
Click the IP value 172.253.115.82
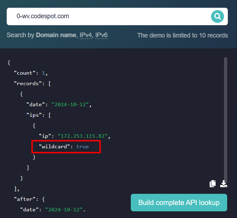click(x=84, y=136)
